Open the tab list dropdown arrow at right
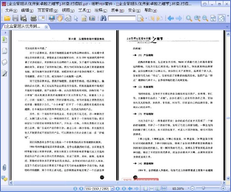Viewport: 231px width, 192px height. [x=228, y=27]
